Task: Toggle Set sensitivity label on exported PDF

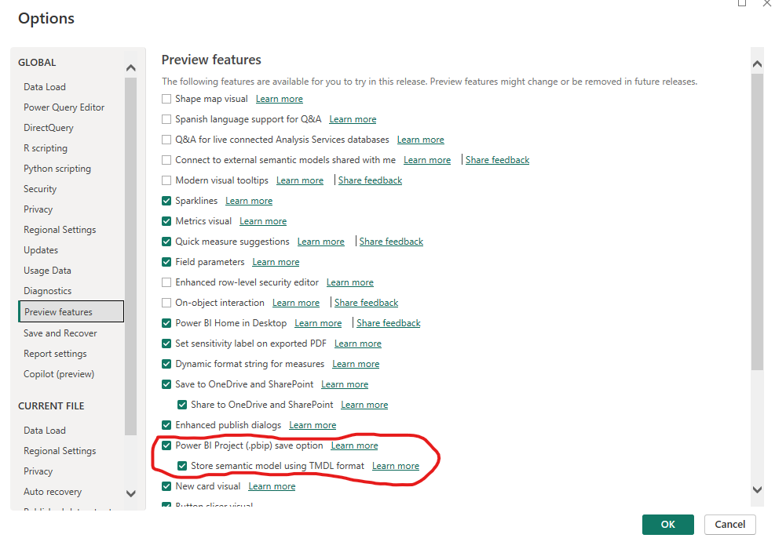Action: pos(166,344)
